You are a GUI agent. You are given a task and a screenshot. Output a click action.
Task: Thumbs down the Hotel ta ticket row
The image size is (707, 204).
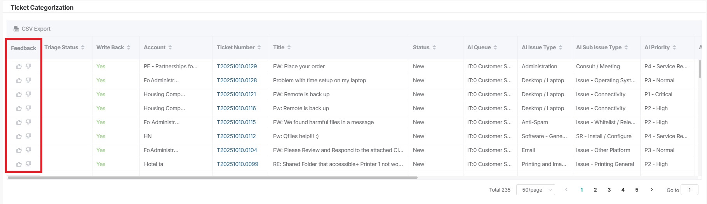(x=28, y=164)
